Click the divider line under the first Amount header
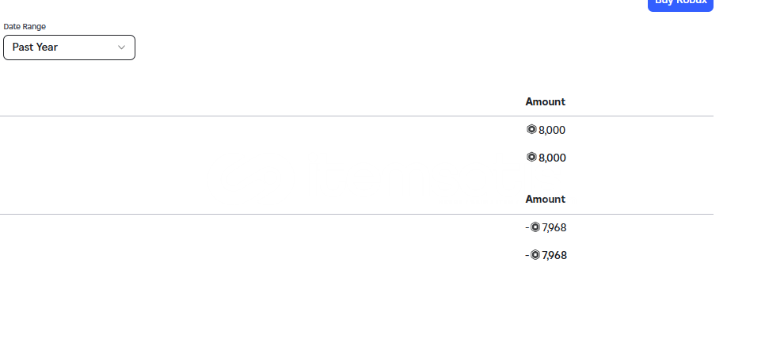Viewport: 784px width, 358px height. tap(356, 116)
